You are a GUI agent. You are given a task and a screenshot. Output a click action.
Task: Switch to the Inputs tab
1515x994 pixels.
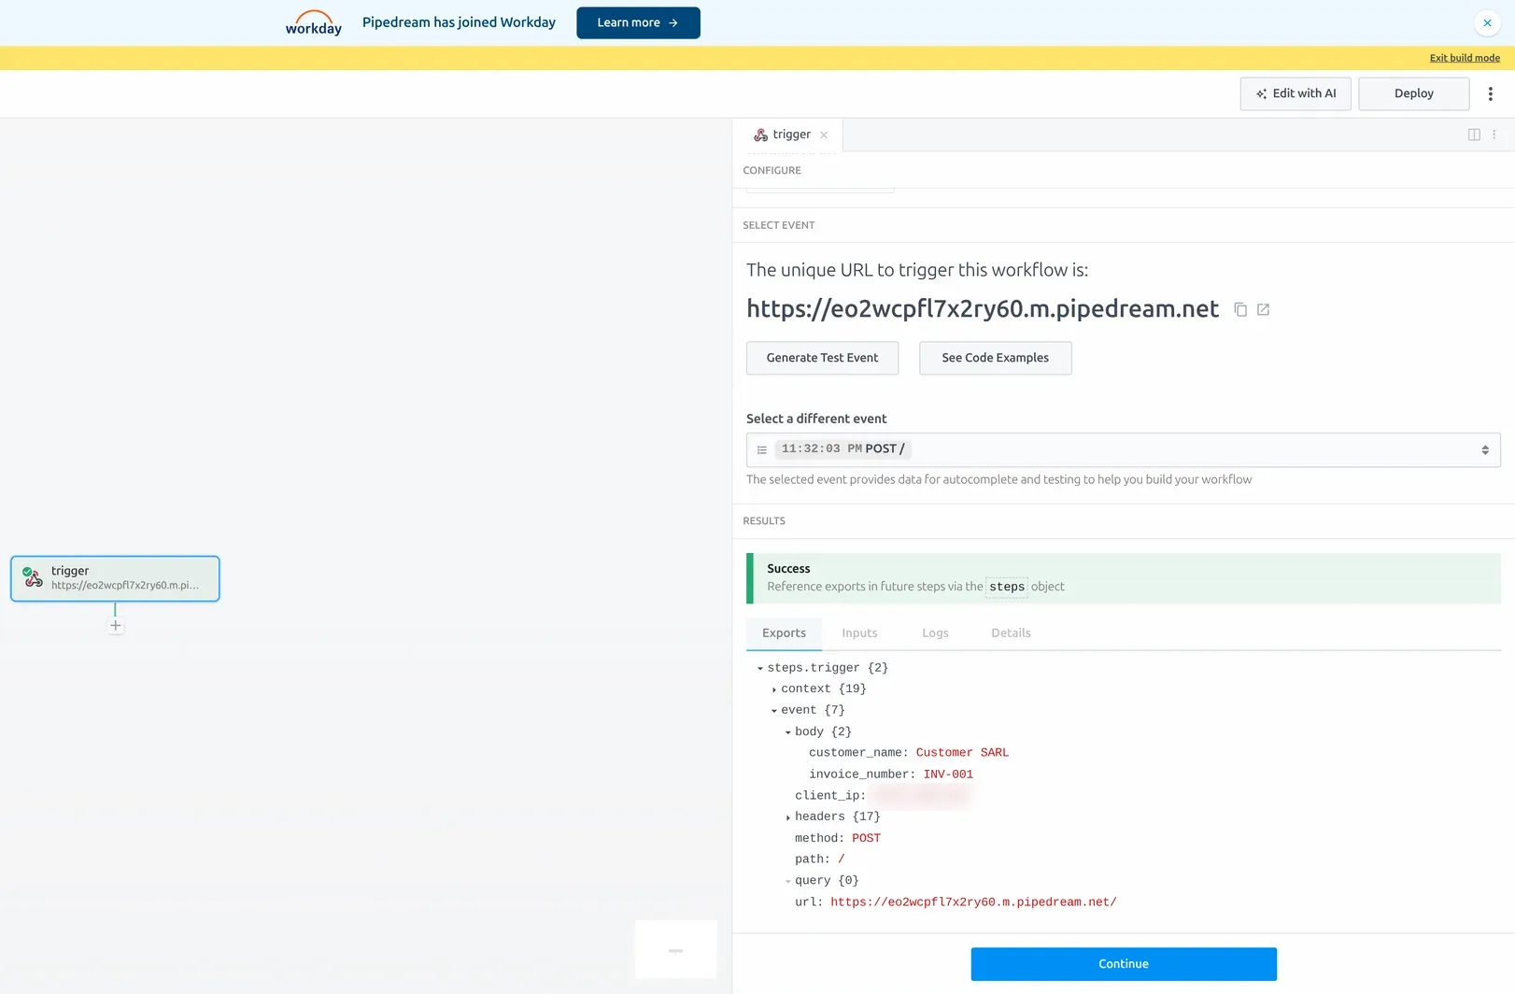point(859,633)
